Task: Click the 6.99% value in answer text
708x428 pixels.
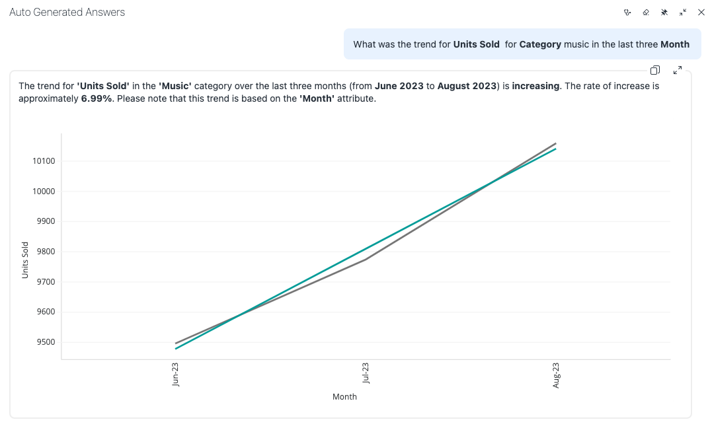Action: pyautogui.click(x=95, y=99)
